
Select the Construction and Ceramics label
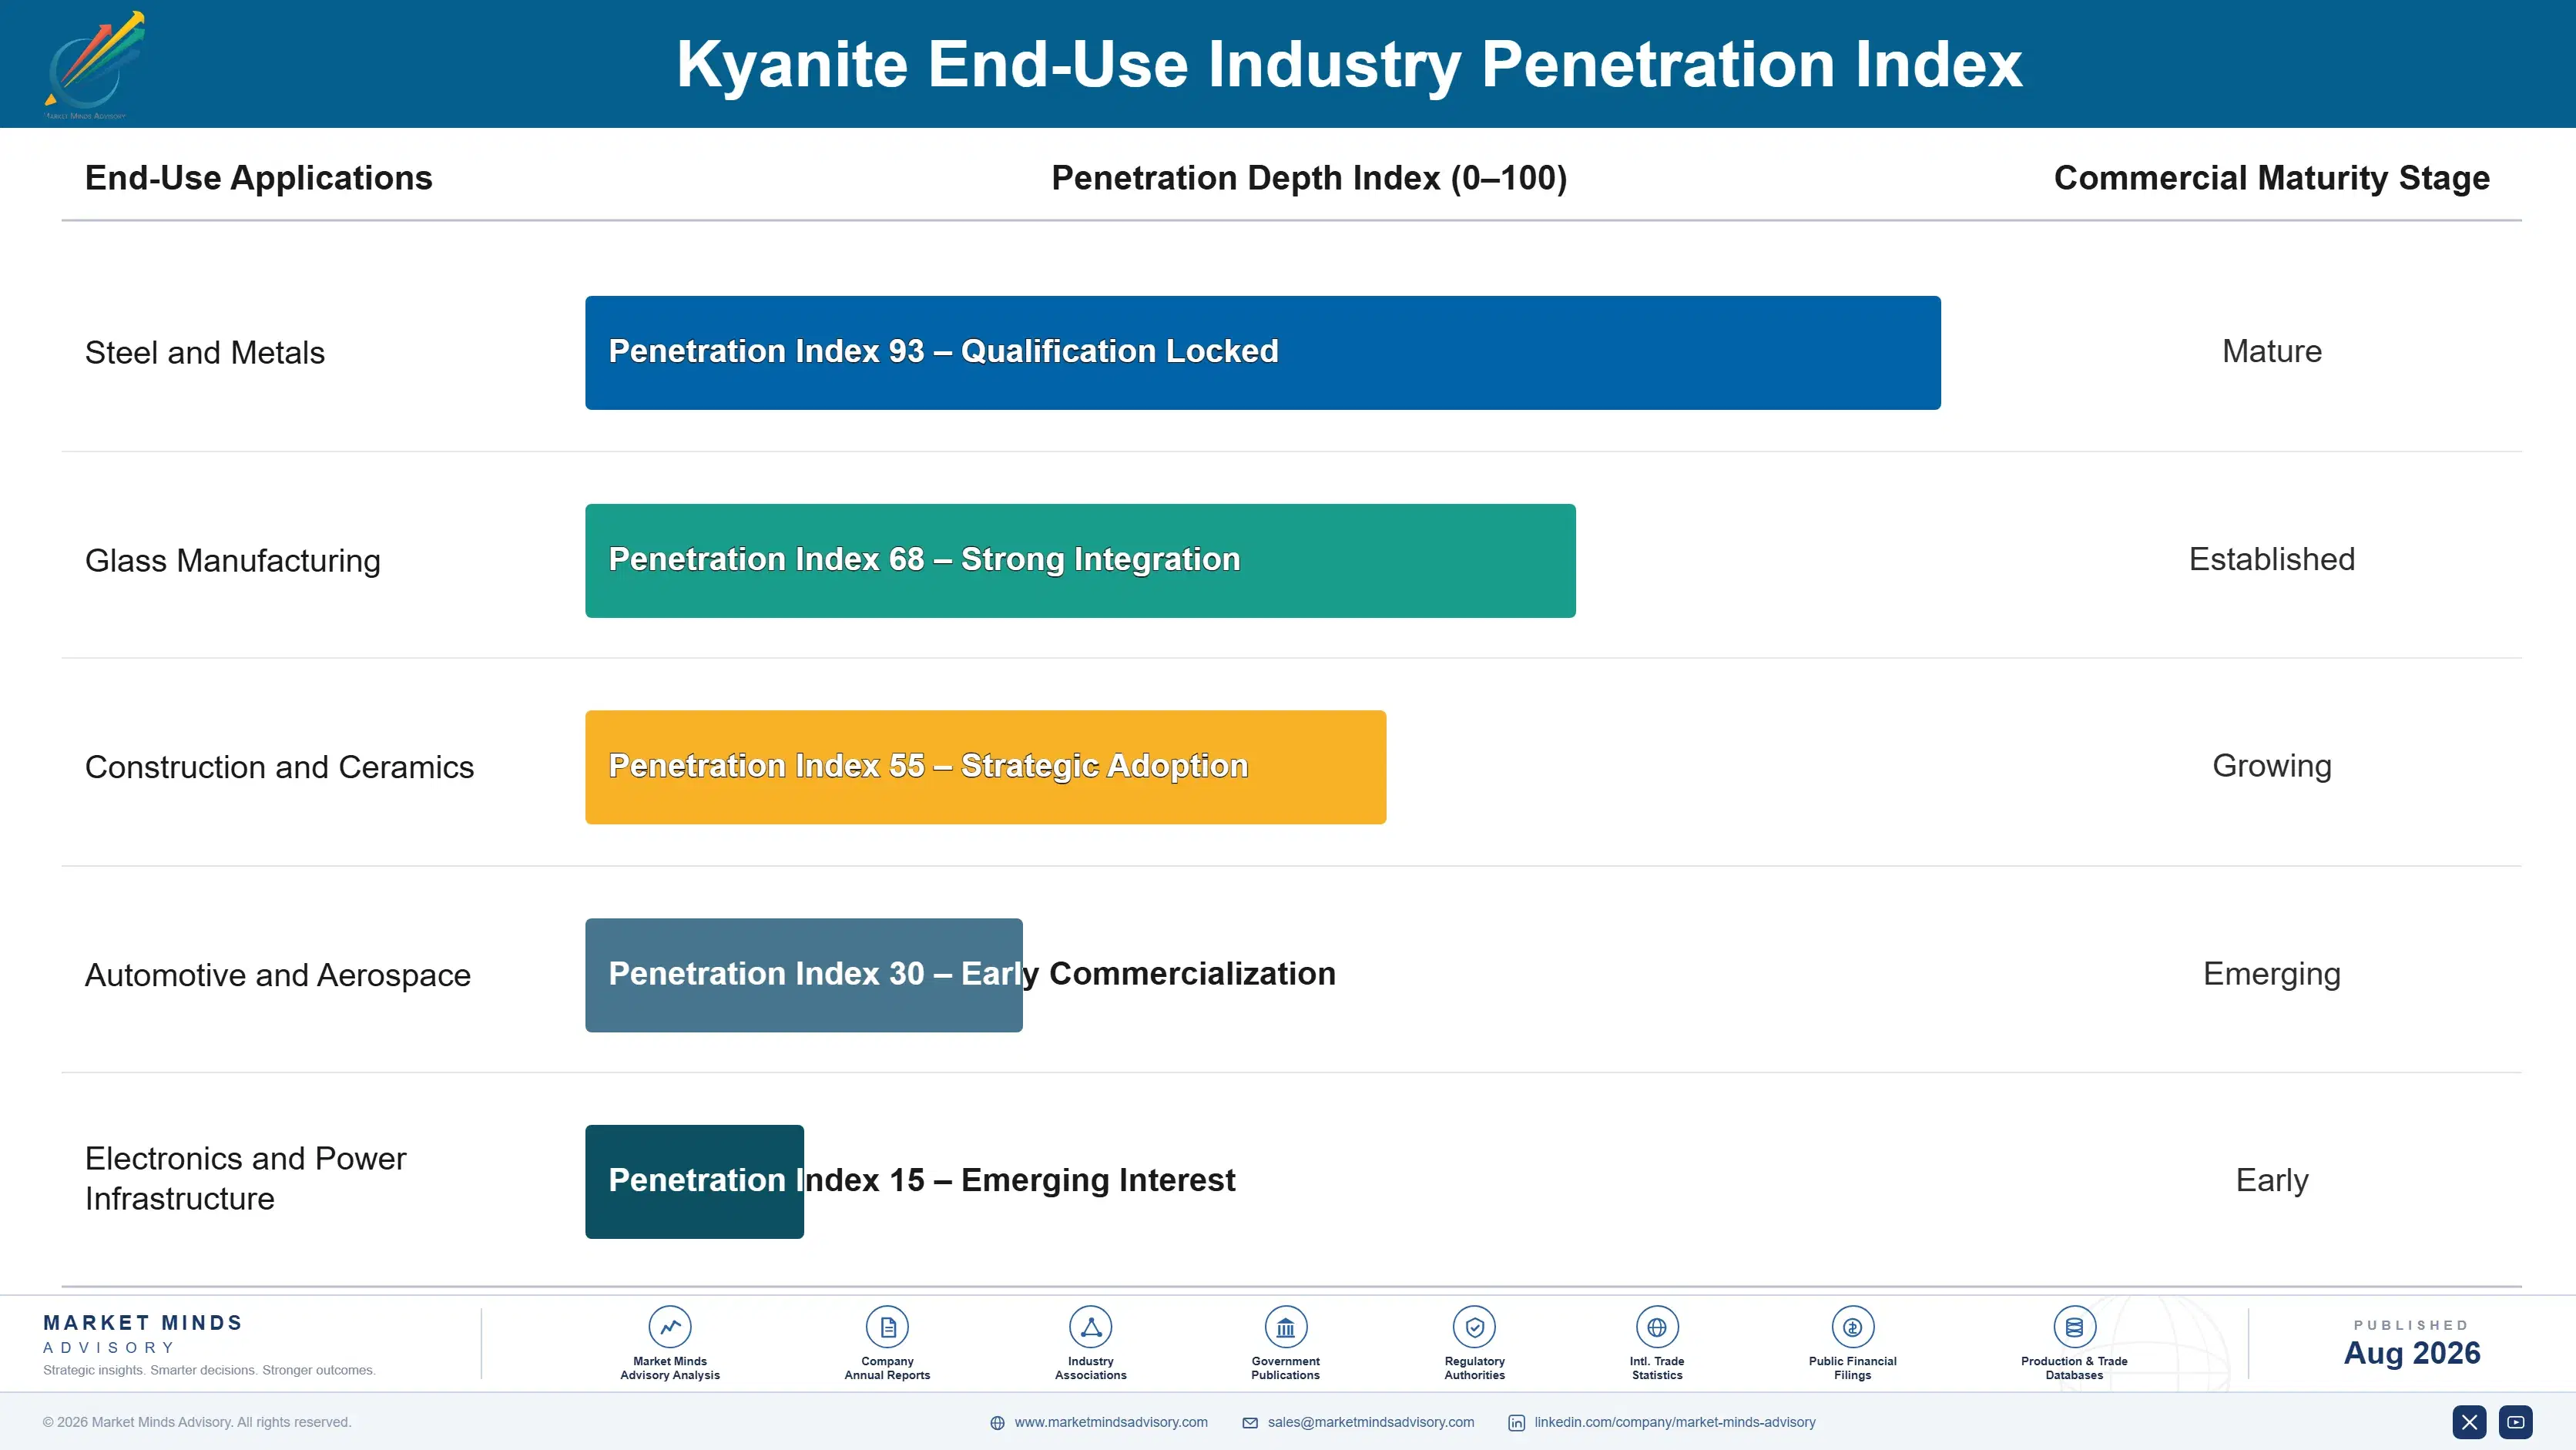tap(279, 767)
